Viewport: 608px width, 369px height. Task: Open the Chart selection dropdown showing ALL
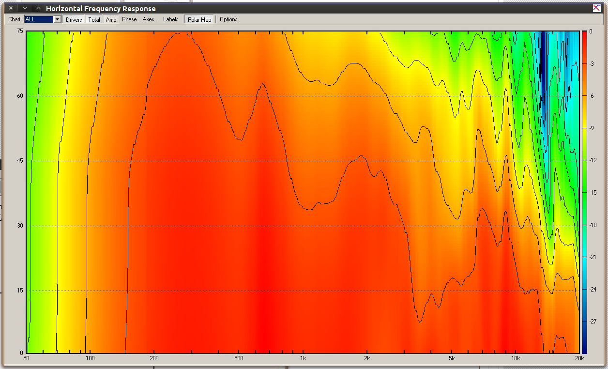(43, 19)
